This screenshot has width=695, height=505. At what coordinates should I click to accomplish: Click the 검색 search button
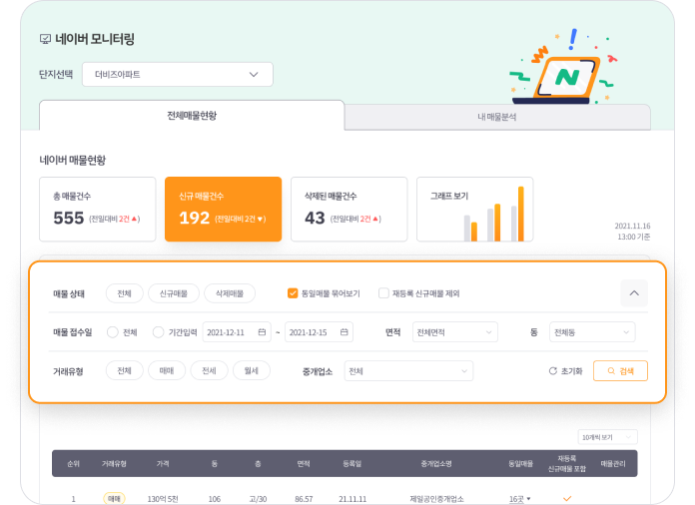[x=620, y=371]
